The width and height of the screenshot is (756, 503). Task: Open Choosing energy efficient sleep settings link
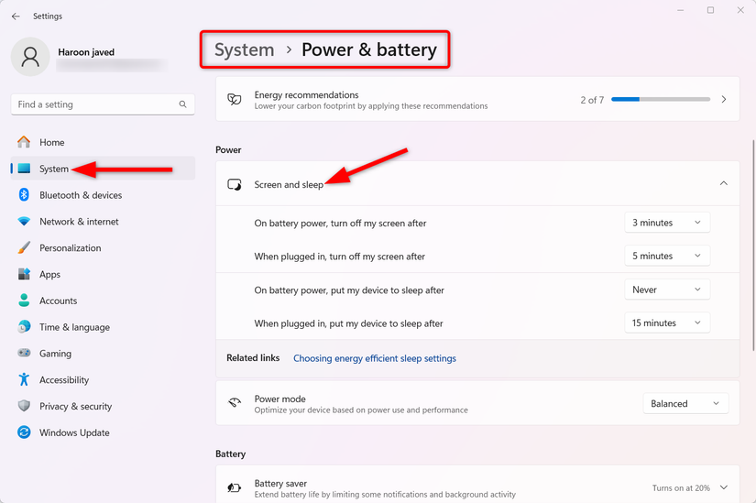pos(374,358)
